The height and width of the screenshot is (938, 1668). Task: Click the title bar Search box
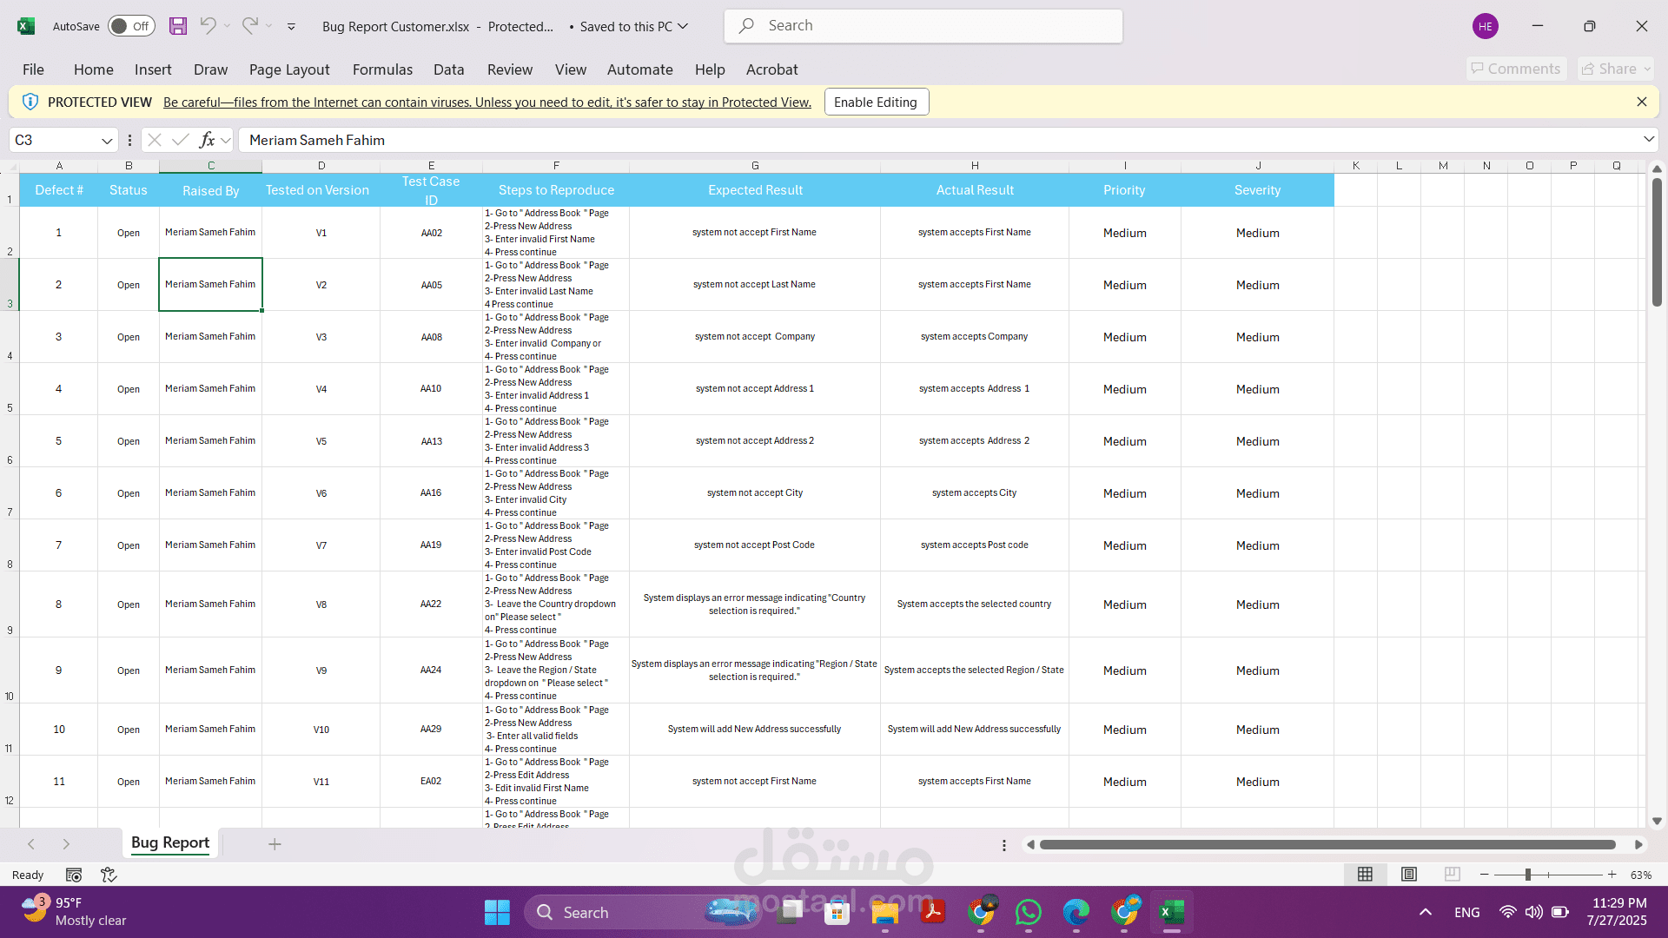[x=923, y=26]
